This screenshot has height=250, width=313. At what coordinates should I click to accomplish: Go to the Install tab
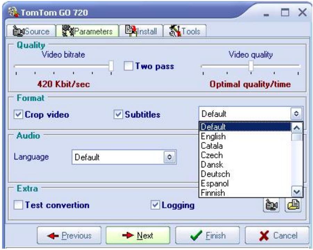coord(141,31)
